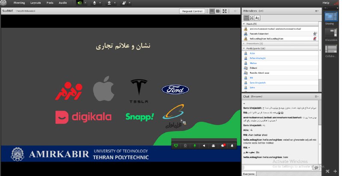Open the Help menu
Image resolution: width=342 pixels, height=176 pixels.
pos(326,3)
